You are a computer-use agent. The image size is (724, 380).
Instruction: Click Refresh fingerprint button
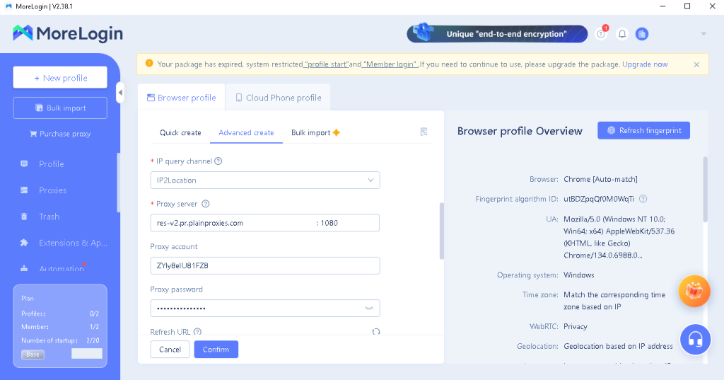coord(643,130)
